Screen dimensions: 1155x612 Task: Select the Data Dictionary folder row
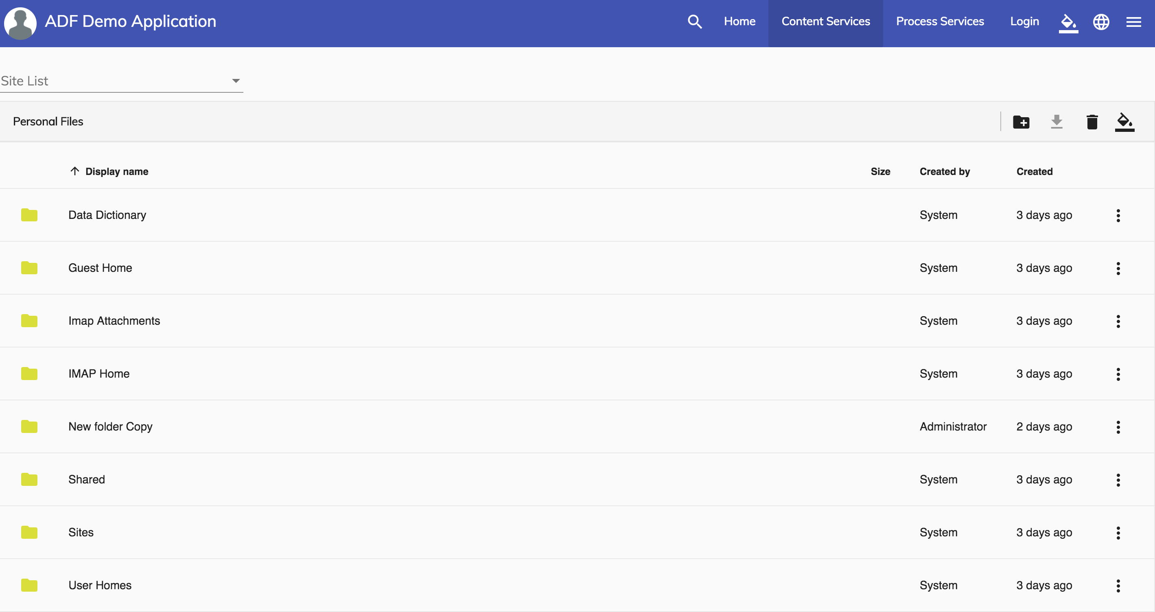(x=577, y=215)
